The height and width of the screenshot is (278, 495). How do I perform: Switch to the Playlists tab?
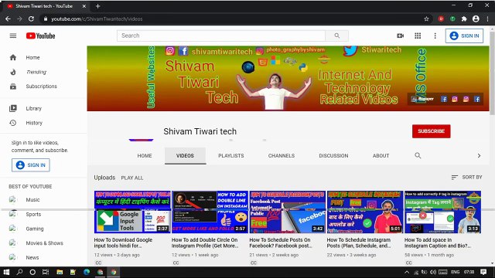pos(231,156)
